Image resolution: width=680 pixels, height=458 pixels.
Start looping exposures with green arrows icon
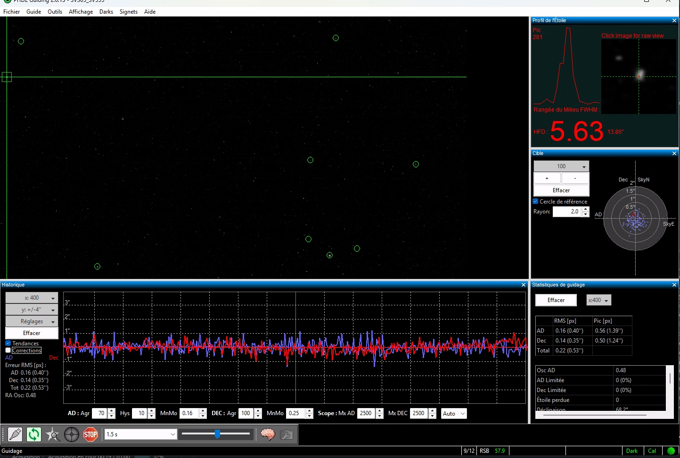(x=34, y=434)
